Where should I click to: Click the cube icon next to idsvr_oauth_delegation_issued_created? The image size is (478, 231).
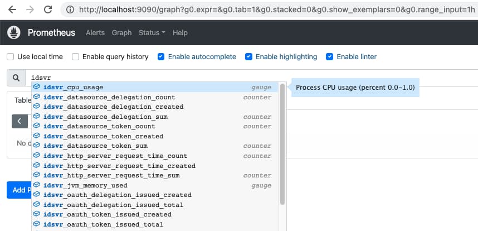[x=37, y=194]
